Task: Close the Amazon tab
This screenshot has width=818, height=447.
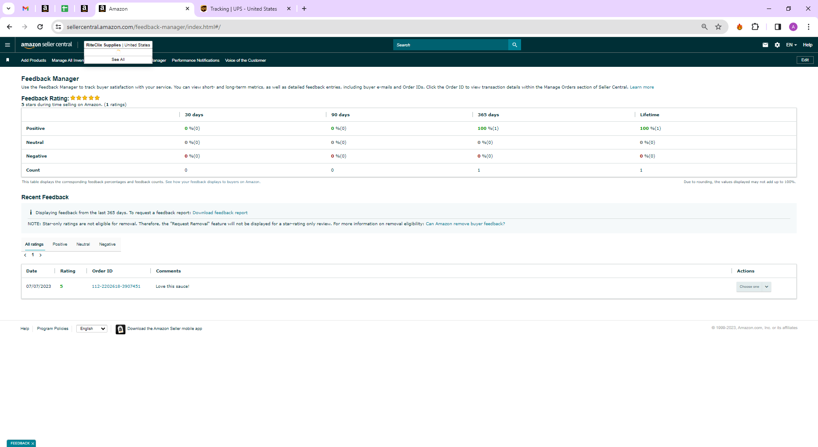Action: pos(187,9)
